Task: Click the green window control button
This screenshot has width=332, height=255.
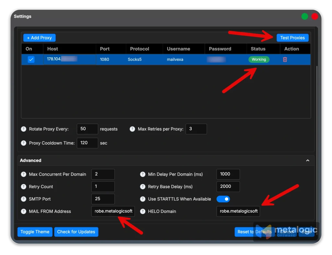Action: (x=304, y=16)
